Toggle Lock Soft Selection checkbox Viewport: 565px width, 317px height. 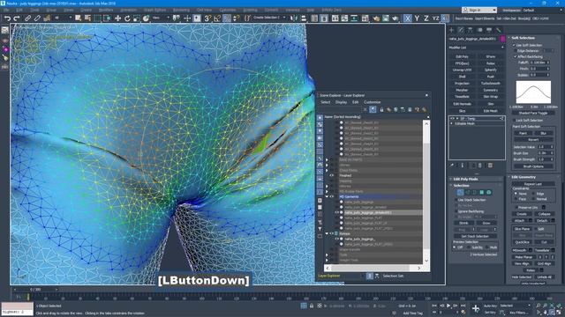point(514,121)
